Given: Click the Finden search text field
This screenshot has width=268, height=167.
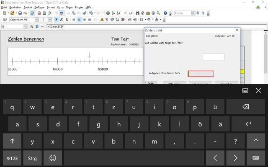Looking at the screenshot, I should [183, 13].
